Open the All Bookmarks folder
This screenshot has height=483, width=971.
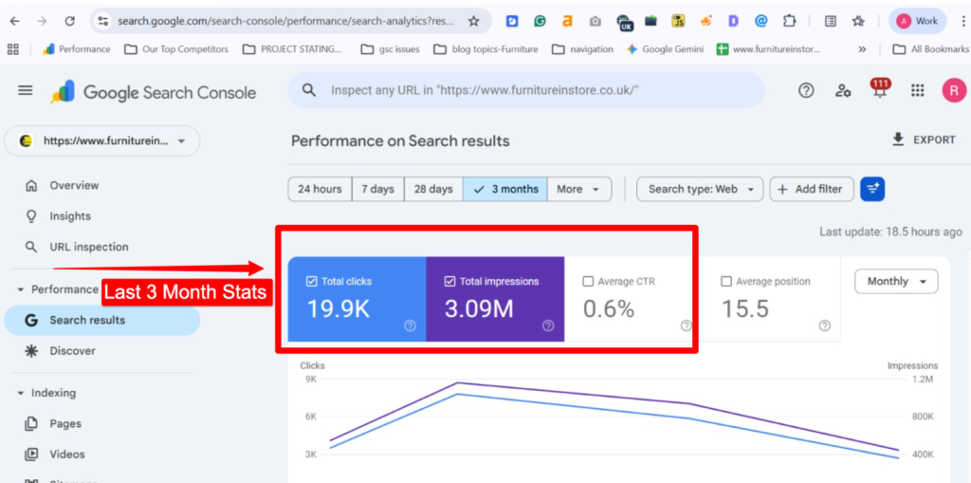(x=930, y=49)
